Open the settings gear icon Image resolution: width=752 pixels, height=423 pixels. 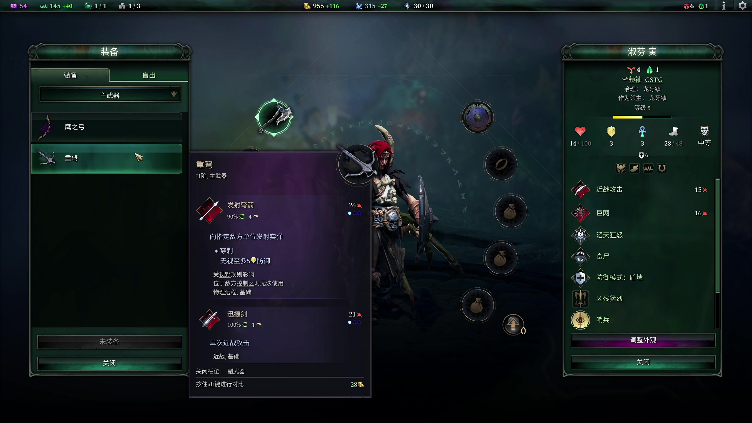(742, 6)
